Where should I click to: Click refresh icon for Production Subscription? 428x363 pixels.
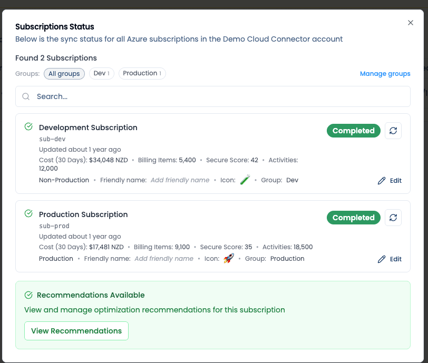tap(393, 218)
